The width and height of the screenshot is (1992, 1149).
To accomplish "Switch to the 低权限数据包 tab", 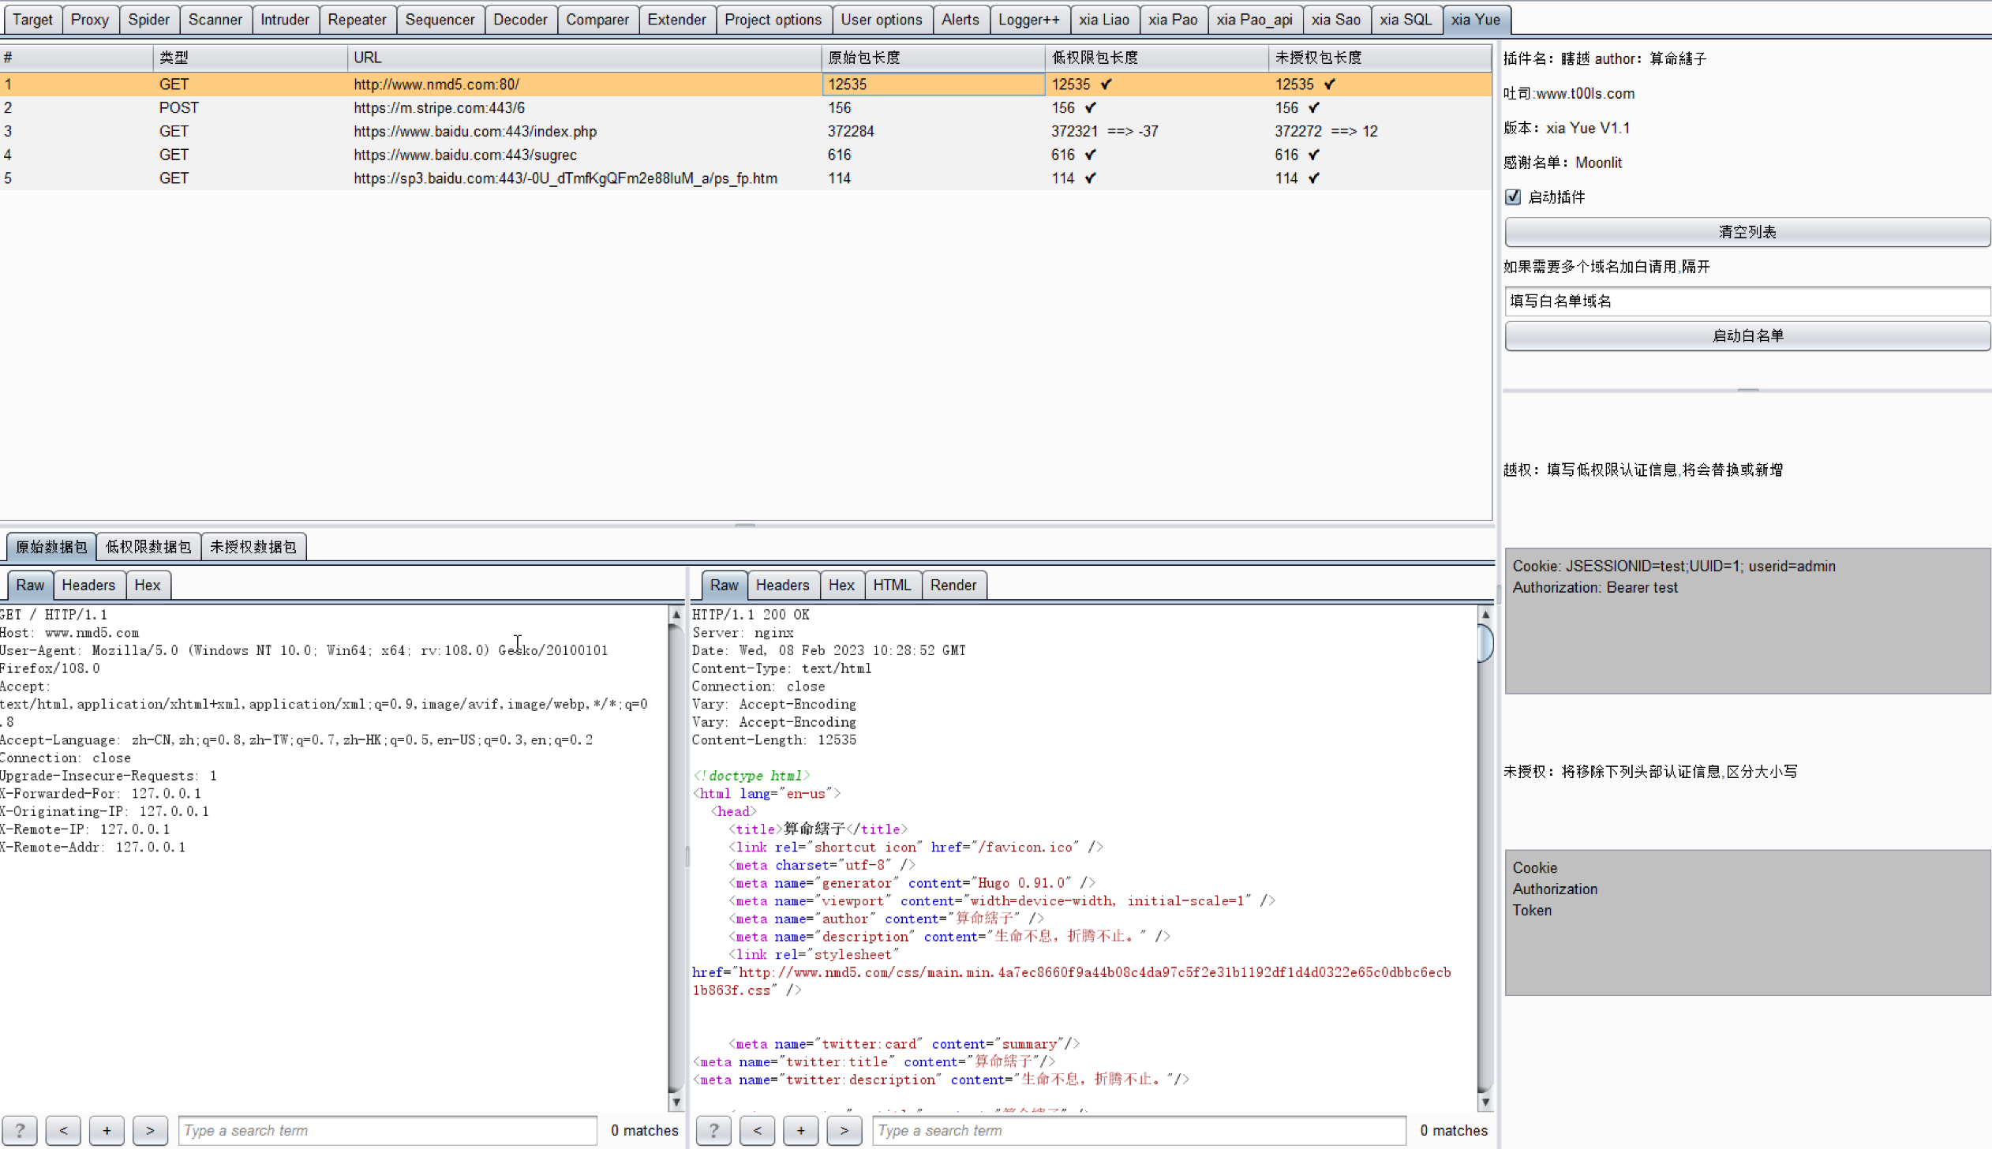I will 148,547.
